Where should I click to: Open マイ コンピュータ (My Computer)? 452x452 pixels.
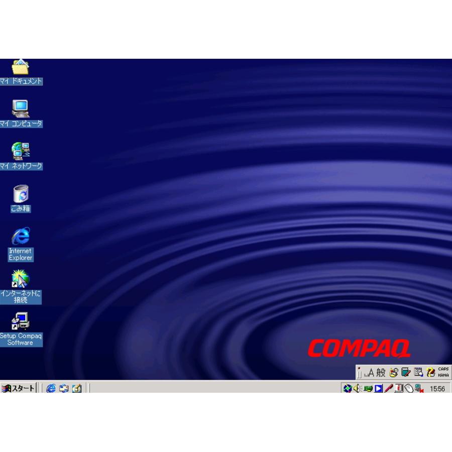[x=20, y=108]
